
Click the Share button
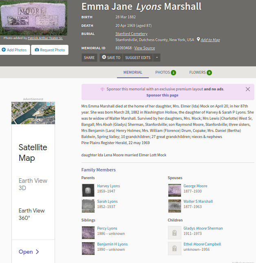[x=89, y=57]
